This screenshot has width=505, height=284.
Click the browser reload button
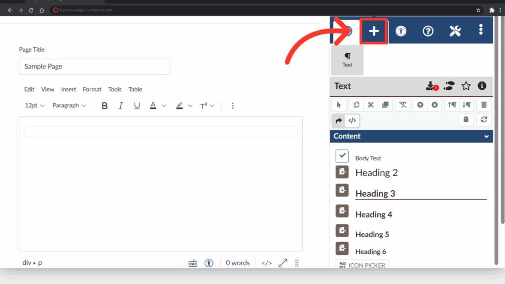pyautogui.click(x=31, y=10)
